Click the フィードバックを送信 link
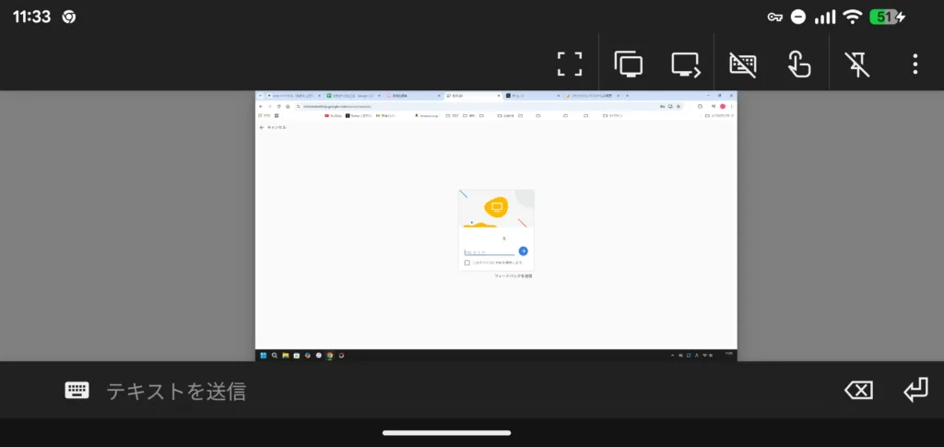944x447 pixels. [513, 276]
